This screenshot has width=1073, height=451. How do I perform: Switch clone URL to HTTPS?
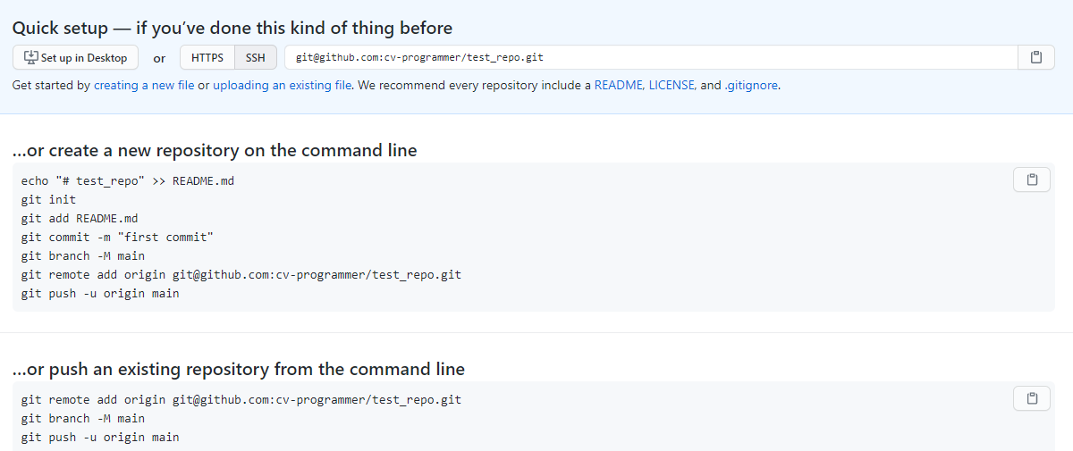pyautogui.click(x=207, y=57)
